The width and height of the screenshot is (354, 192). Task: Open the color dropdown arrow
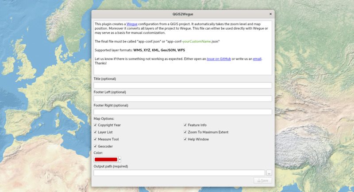tap(119, 160)
